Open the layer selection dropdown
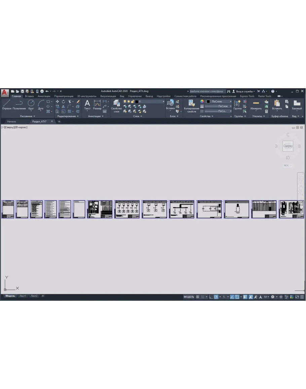The height and width of the screenshot is (389, 306). [151, 101]
